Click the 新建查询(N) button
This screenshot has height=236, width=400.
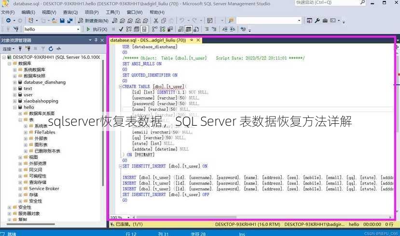(x=94, y=21)
